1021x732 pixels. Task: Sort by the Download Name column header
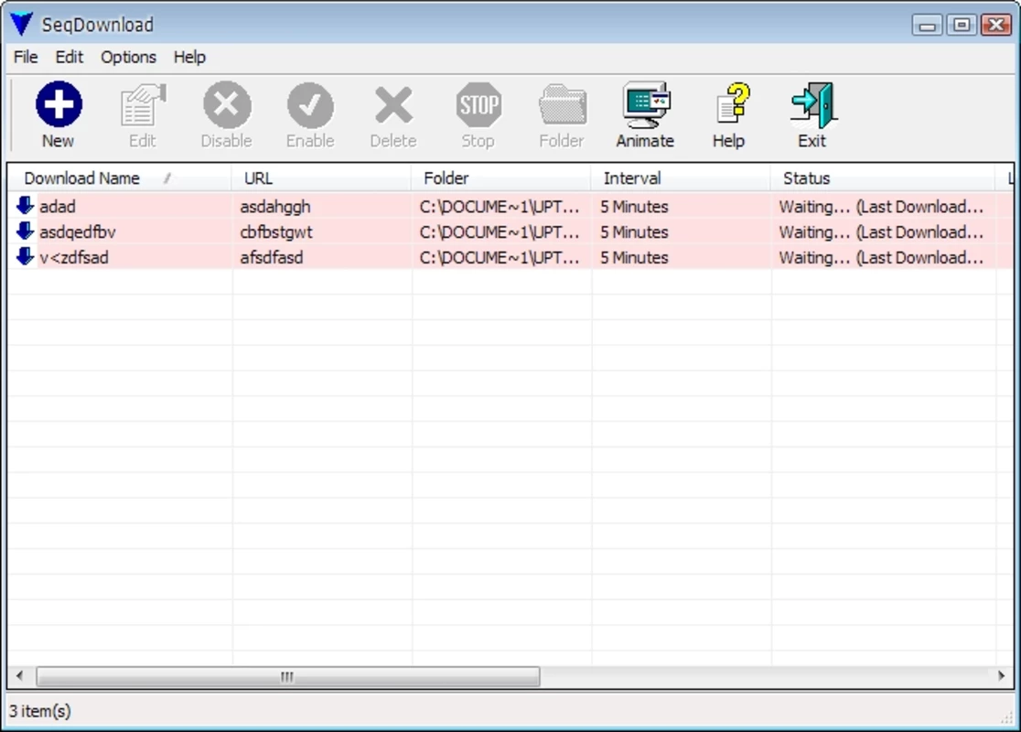[120, 178]
